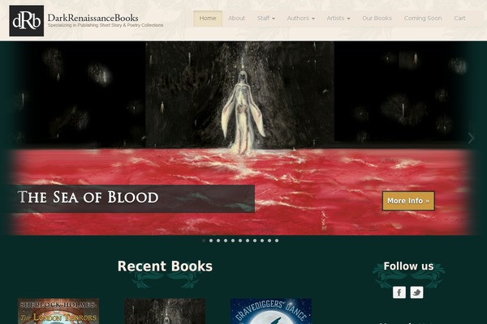487x324 pixels.
Task: Go to next slide with right arrow
Action: click(x=471, y=138)
